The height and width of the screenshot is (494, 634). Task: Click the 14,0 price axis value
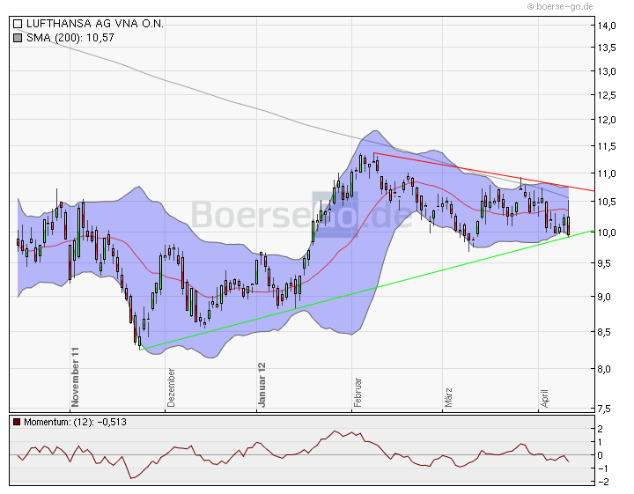point(607,26)
